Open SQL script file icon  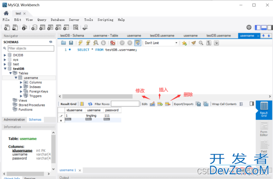[15, 28]
